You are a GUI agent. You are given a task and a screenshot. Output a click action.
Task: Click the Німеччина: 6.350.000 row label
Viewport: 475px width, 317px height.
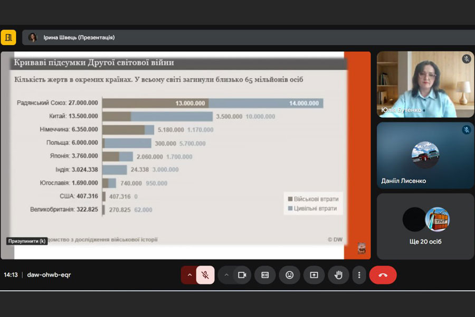click(69, 129)
